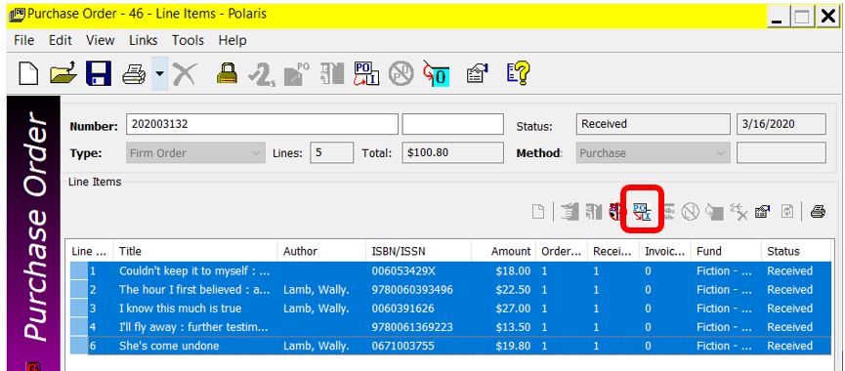Select row 'I'll fly away : further testim...'
Image resolution: width=845 pixels, height=371 pixels.
(x=450, y=327)
